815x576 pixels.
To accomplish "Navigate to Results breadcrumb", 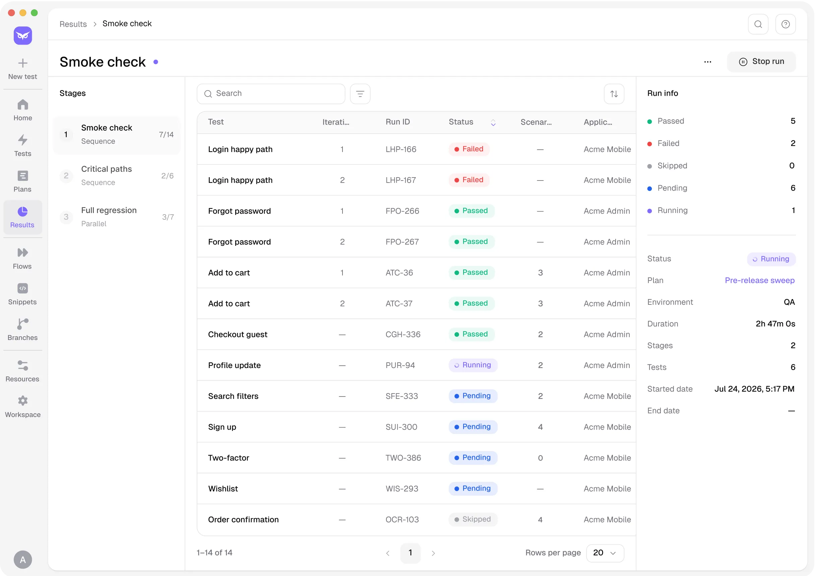I will (73, 24).
